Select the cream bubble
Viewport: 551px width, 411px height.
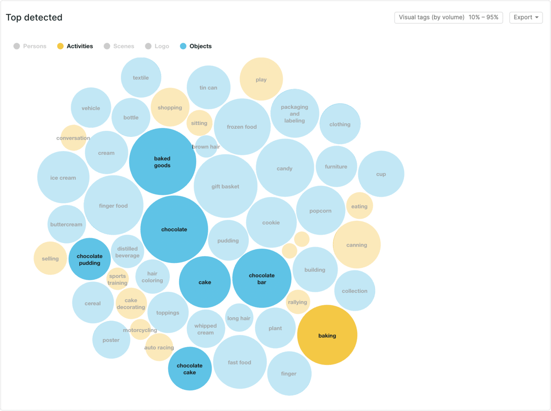pyautogui.click(x=106, y=152)
